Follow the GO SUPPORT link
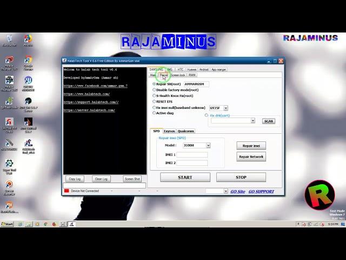 pyautogui.click(x=261, y=191)
